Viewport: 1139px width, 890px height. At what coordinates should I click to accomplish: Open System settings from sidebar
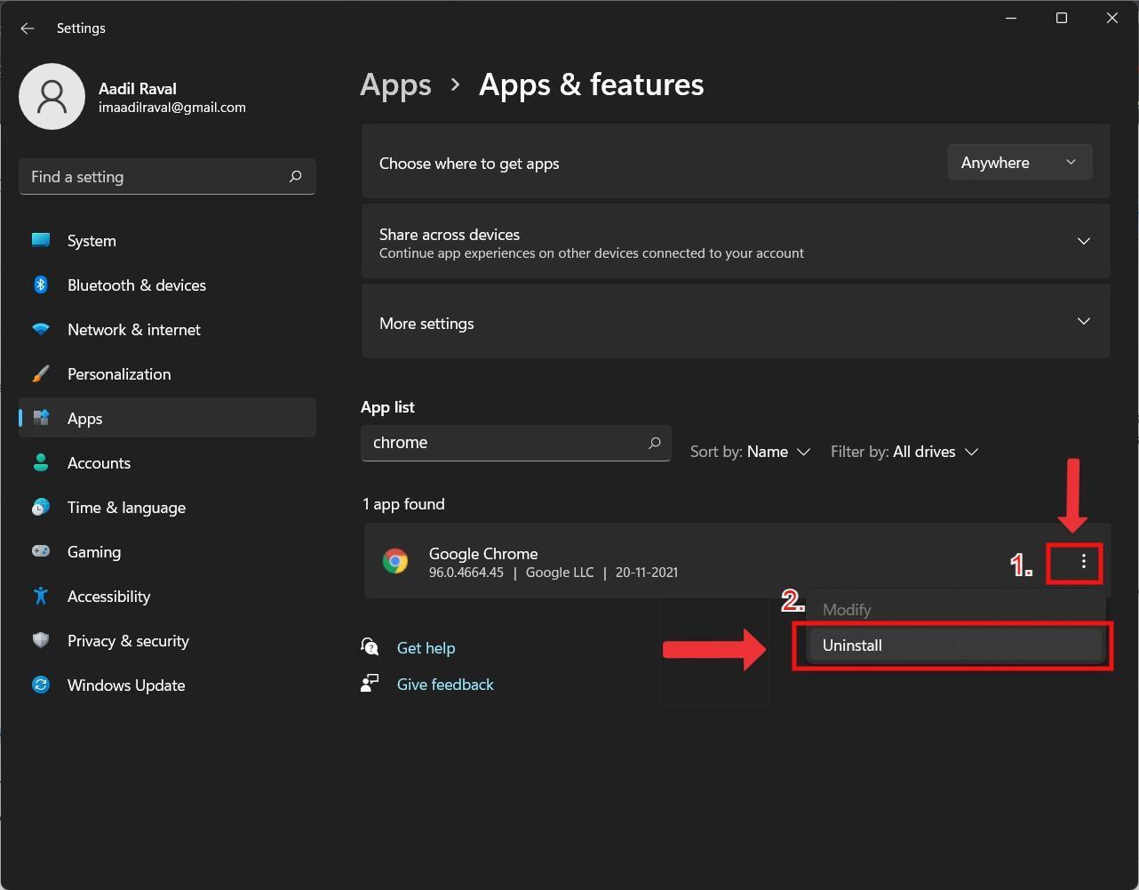click(91, 241)
